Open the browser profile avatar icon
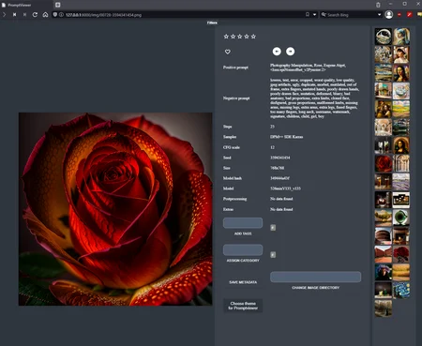Image resolution: width=422 pixels, height=346 pixels. tap(389, 15)
